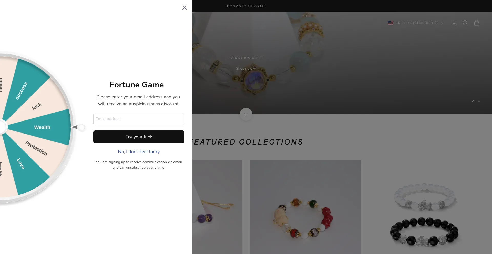This screenshot has height=254, width=492.
Task: Click the Wealth segment on the wheel
Action: (x=42, y=127)
